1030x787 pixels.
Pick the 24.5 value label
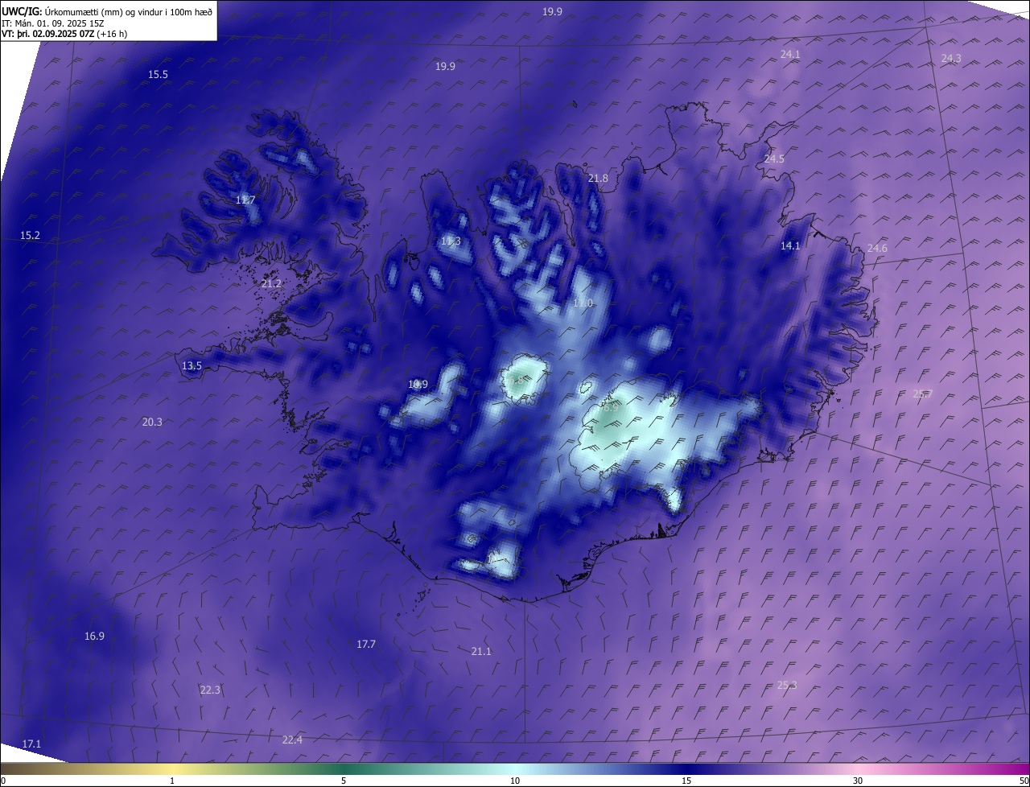(774, 159)
